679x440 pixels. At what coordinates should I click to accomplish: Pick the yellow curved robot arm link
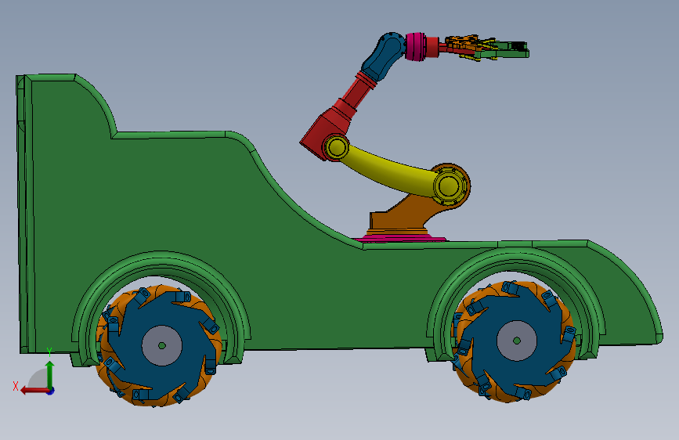390,170
